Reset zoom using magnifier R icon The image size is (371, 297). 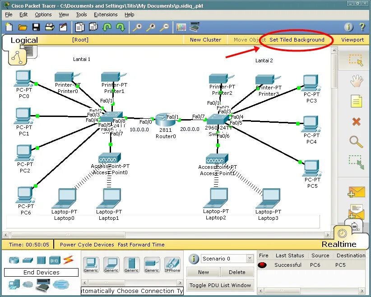(x=151, y=27)
